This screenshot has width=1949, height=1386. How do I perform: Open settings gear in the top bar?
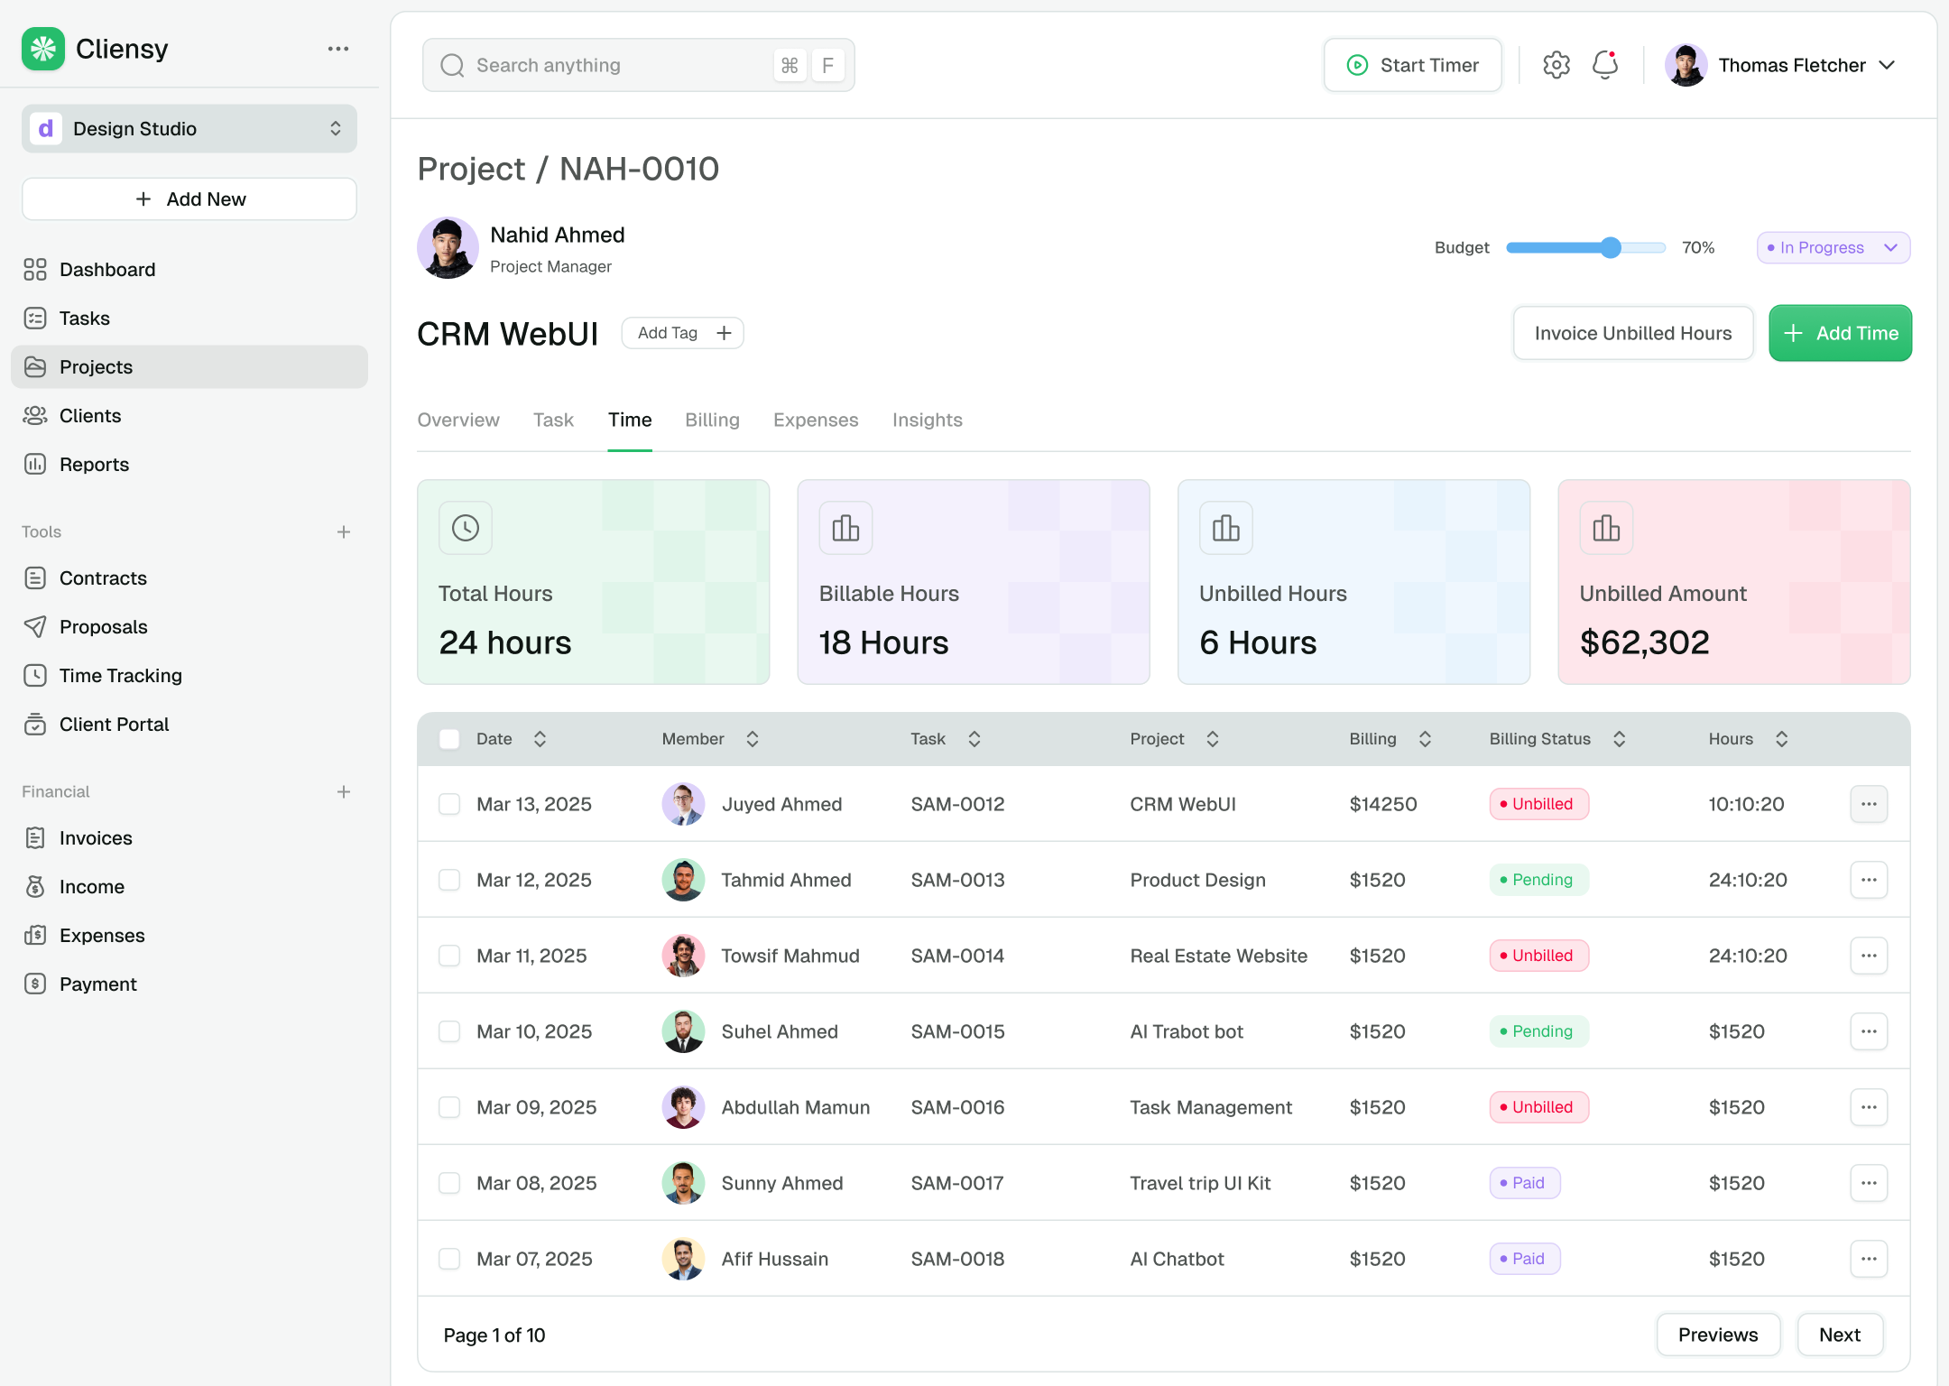(1556, 64)
